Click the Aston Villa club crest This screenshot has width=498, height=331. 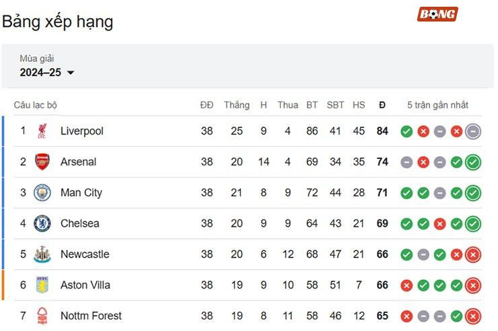pyautogui.click(x=42, y=285)
